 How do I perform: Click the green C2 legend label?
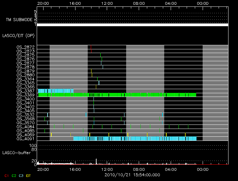tap(14, 176)
